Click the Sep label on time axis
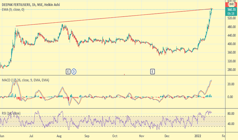Image resolution: width=238 pixels, height=140 pixels. pos(87,136)
